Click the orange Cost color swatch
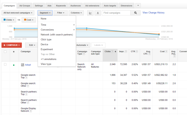187x115 pixels. click(25, 20)
